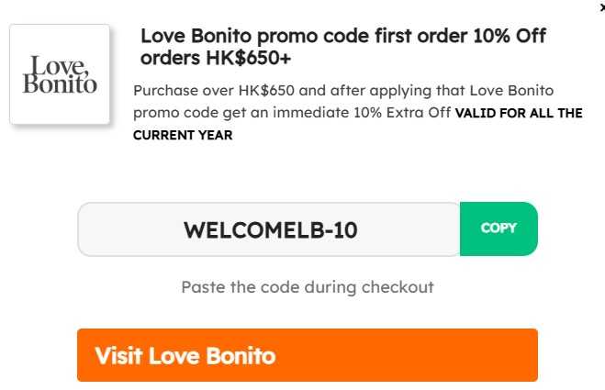Click the Love Bonito logo image
Viewport: 605px width, 390px height.
pyautogui.click(x=60, y=74)
